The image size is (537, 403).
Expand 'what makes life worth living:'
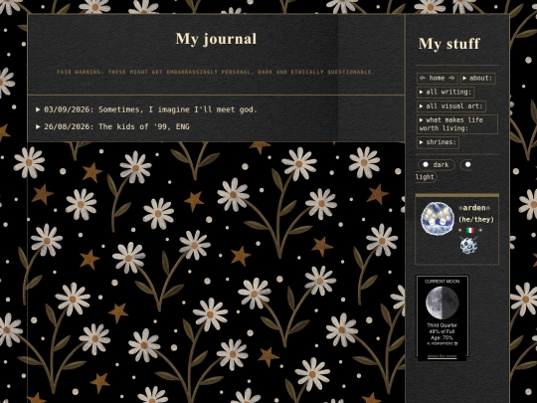point(457,124)
